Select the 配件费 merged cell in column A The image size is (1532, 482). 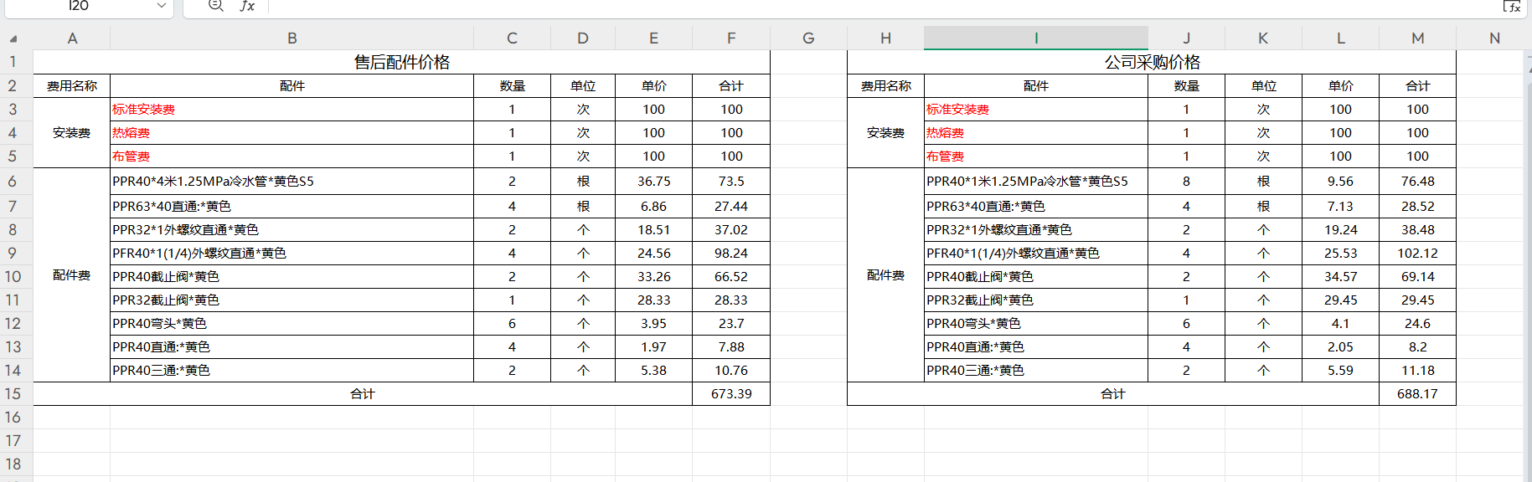(x=71, y=275)
